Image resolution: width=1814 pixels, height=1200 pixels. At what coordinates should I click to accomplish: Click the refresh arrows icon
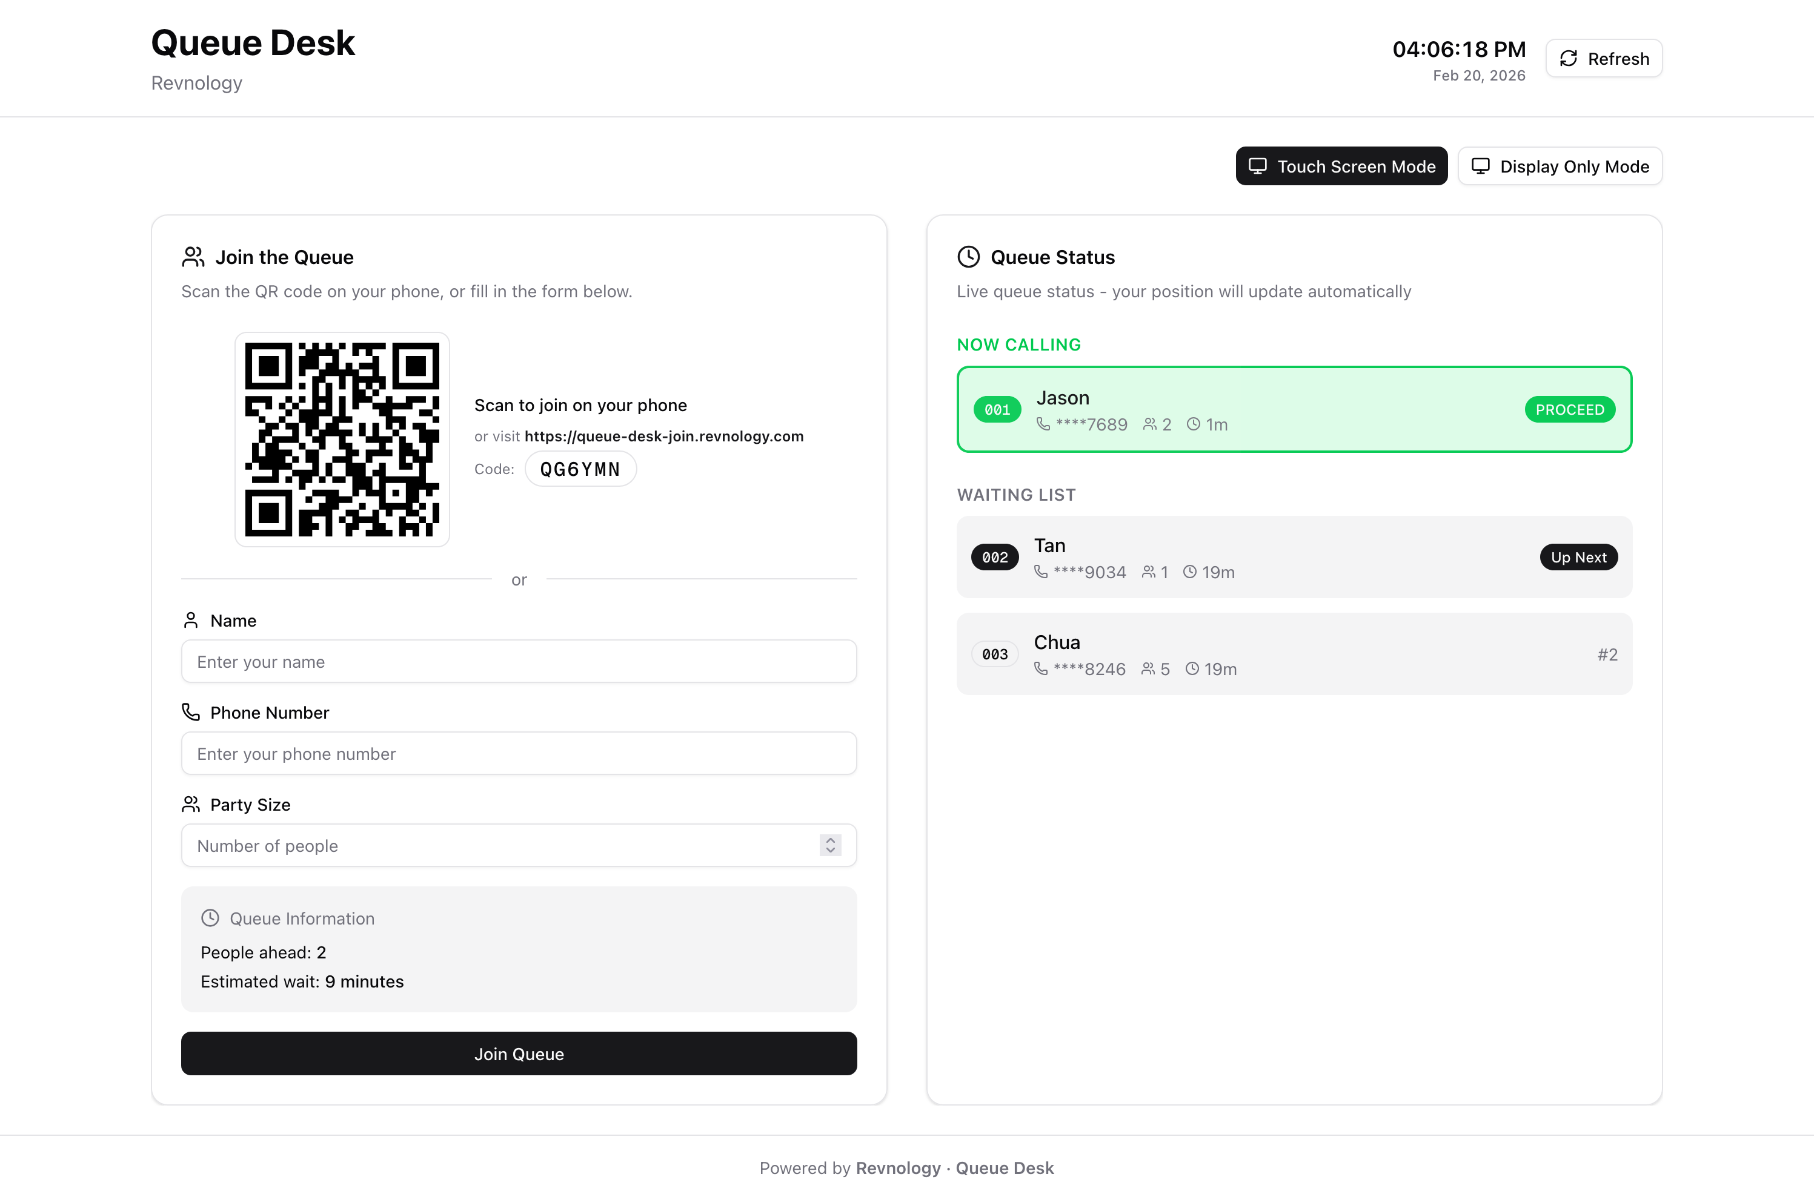tap(1568, 58)
